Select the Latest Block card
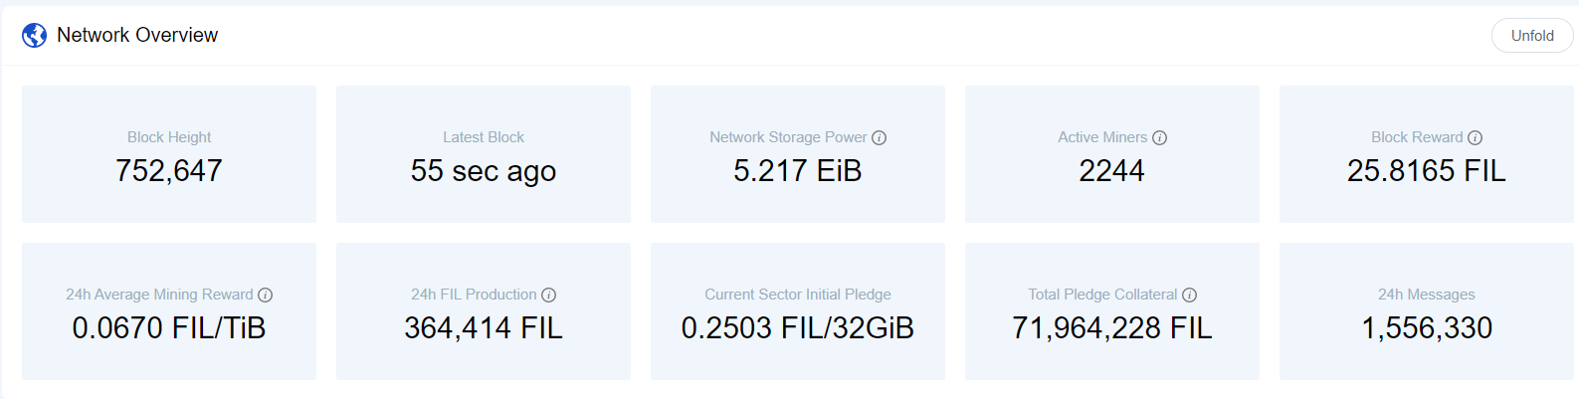The height and width of the screenshot is (399, 1579). [x=484, y=154]
